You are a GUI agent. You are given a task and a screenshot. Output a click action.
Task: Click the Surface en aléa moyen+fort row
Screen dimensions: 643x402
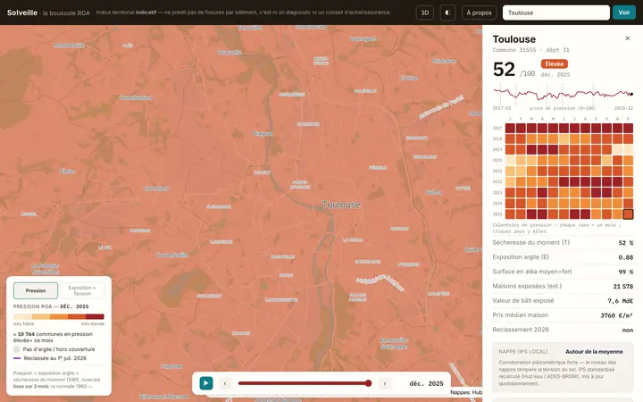click(563, 272)
